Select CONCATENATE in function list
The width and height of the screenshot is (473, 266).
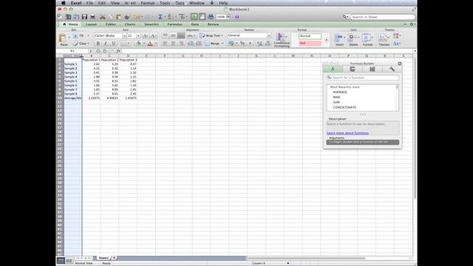pyautogui.click(x=344, y=107)
